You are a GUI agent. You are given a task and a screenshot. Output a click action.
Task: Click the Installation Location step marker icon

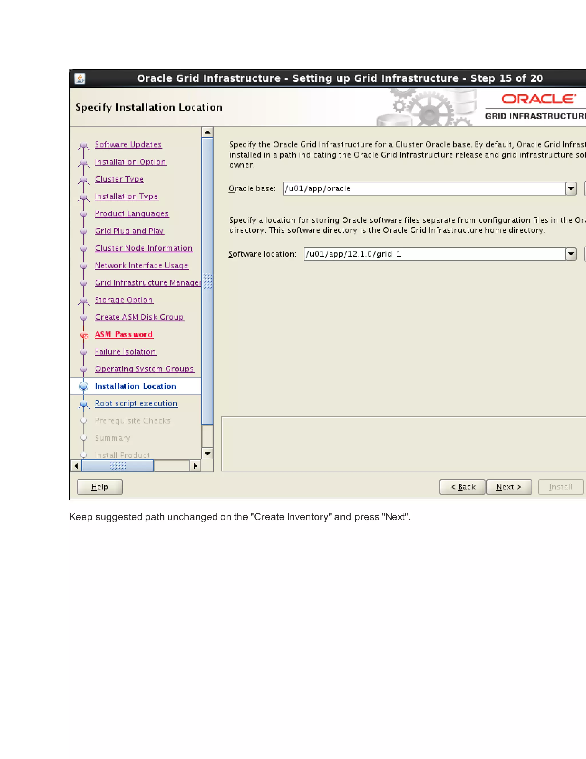tap(84, 386)
